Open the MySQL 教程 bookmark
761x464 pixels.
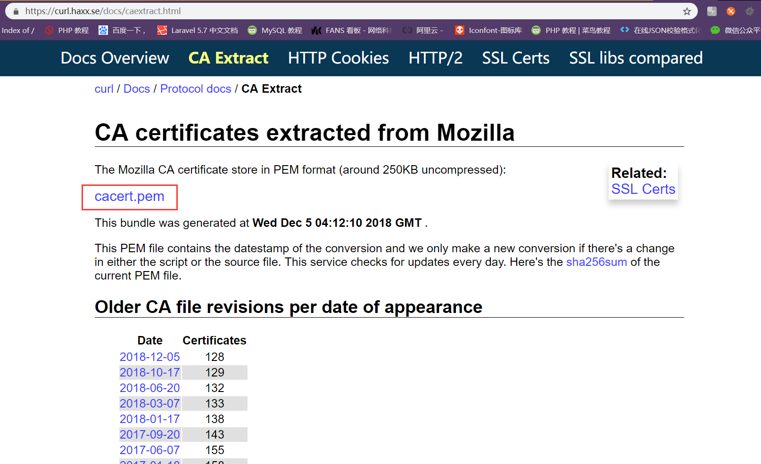click(281, 30)
